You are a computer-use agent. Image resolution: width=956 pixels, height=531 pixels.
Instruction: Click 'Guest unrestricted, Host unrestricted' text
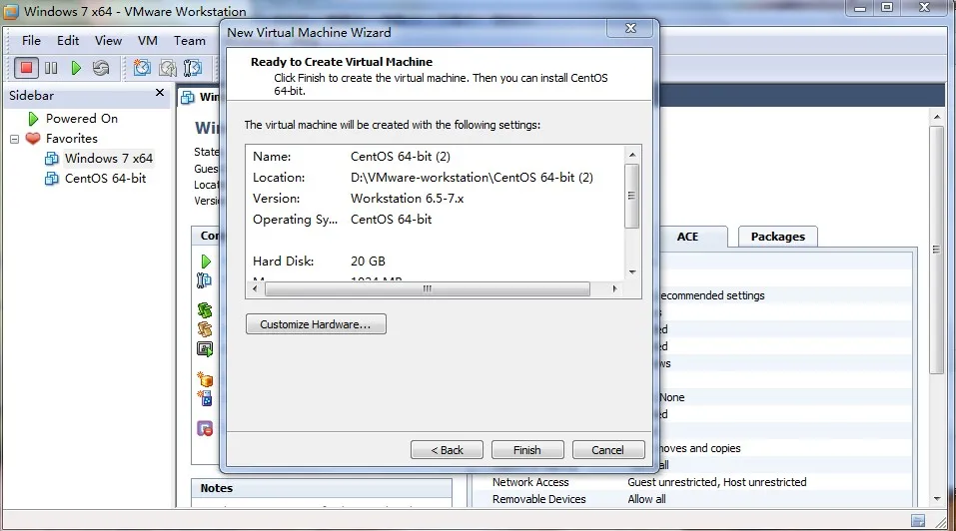pos(717,482)
